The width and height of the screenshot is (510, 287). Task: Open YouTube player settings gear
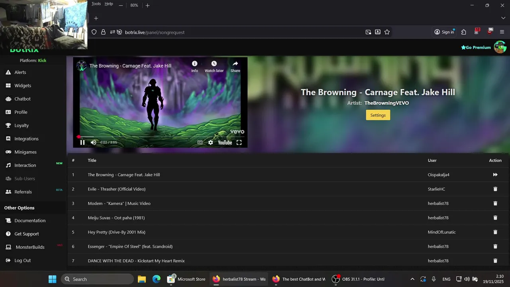click(210, 142)
